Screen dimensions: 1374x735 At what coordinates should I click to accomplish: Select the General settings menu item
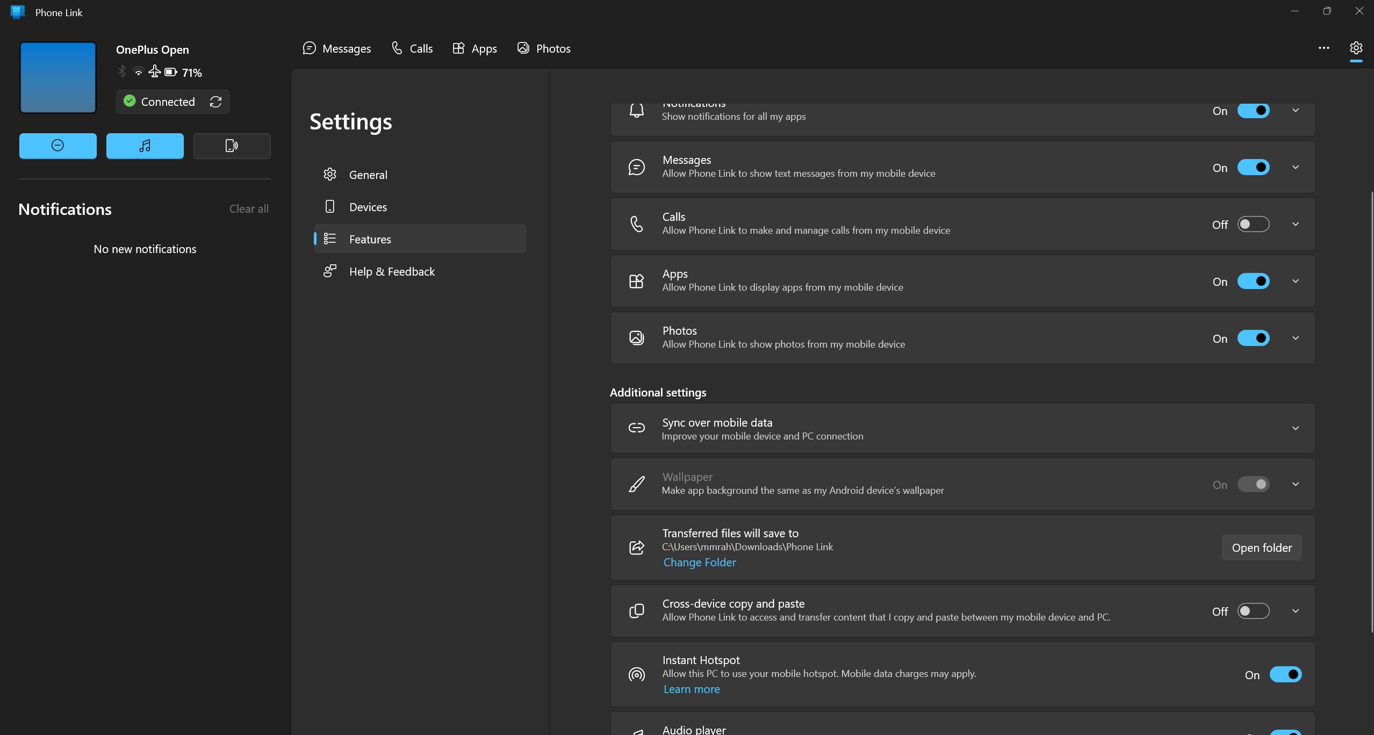click(x=368, y=175)
